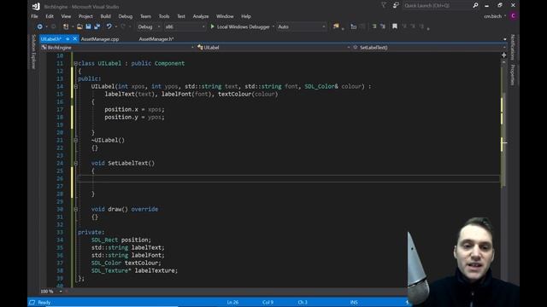Click the Comment Out Lines icon
The width and height of the screenshot is (547, 307).
(374, 26)
